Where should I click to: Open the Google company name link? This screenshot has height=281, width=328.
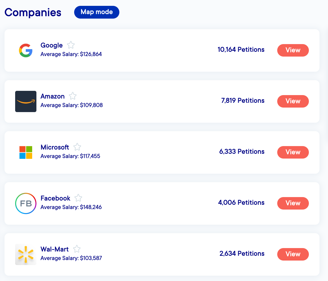(x=52, y=45)
